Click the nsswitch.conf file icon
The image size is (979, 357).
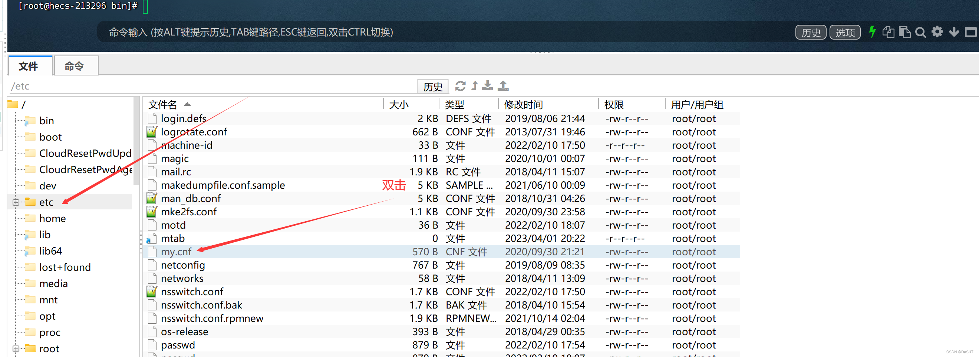152,292
